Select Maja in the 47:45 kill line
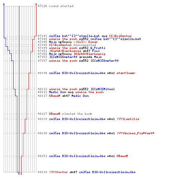Image resolution: width=169 pixels, height=187 pixels. tap(53, 42)
